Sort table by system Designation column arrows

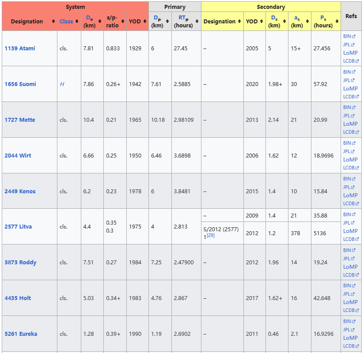pyautogui.click(x=53, y=22)
